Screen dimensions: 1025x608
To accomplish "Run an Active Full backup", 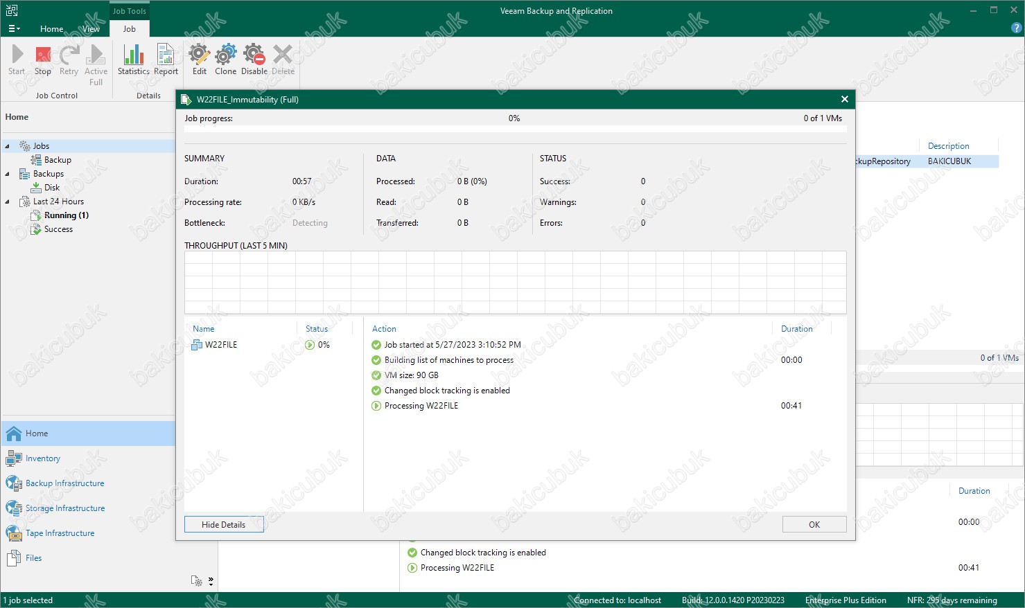I will click(x=96, y=65).
